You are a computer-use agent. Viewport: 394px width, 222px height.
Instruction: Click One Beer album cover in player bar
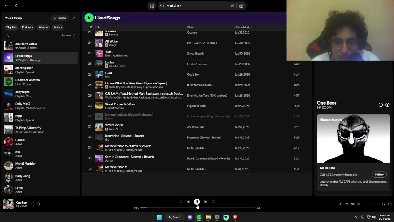point(8,204)
